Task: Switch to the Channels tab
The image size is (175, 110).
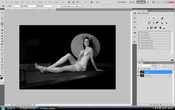Action: [147, 63]
